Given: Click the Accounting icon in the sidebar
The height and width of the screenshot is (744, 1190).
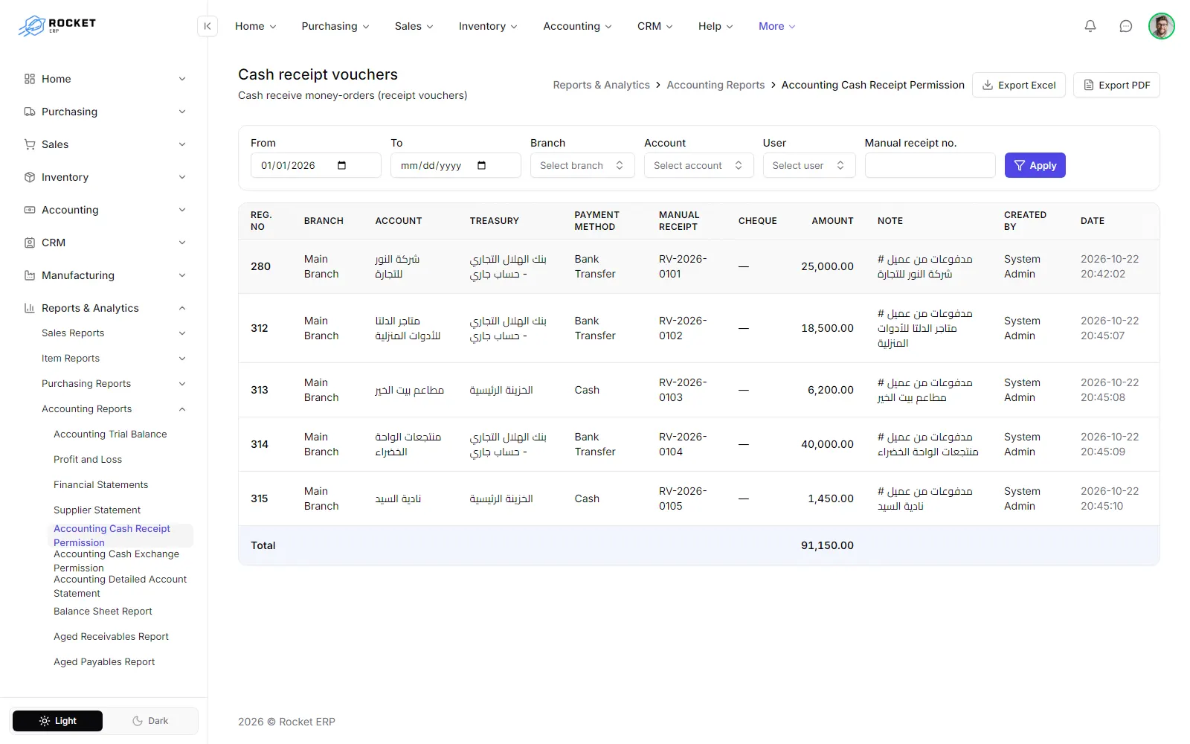Looking at the screenshot, I should coord(30,210).
